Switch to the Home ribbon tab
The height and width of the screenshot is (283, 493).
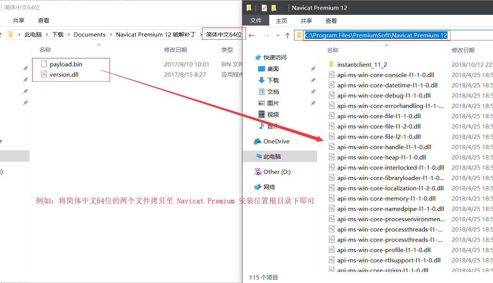tap(281, 21)
